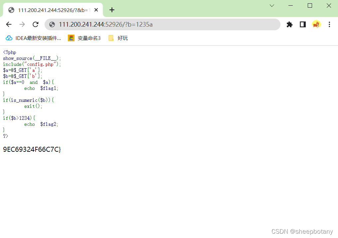This screenshot has height=238, width=338.
Task: Expand the tab search dropdown arrow
Action: pyautogui.click(x=272, y=6)
